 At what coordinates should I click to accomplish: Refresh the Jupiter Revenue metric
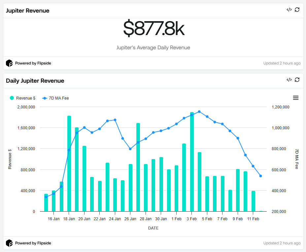point(297,10)
